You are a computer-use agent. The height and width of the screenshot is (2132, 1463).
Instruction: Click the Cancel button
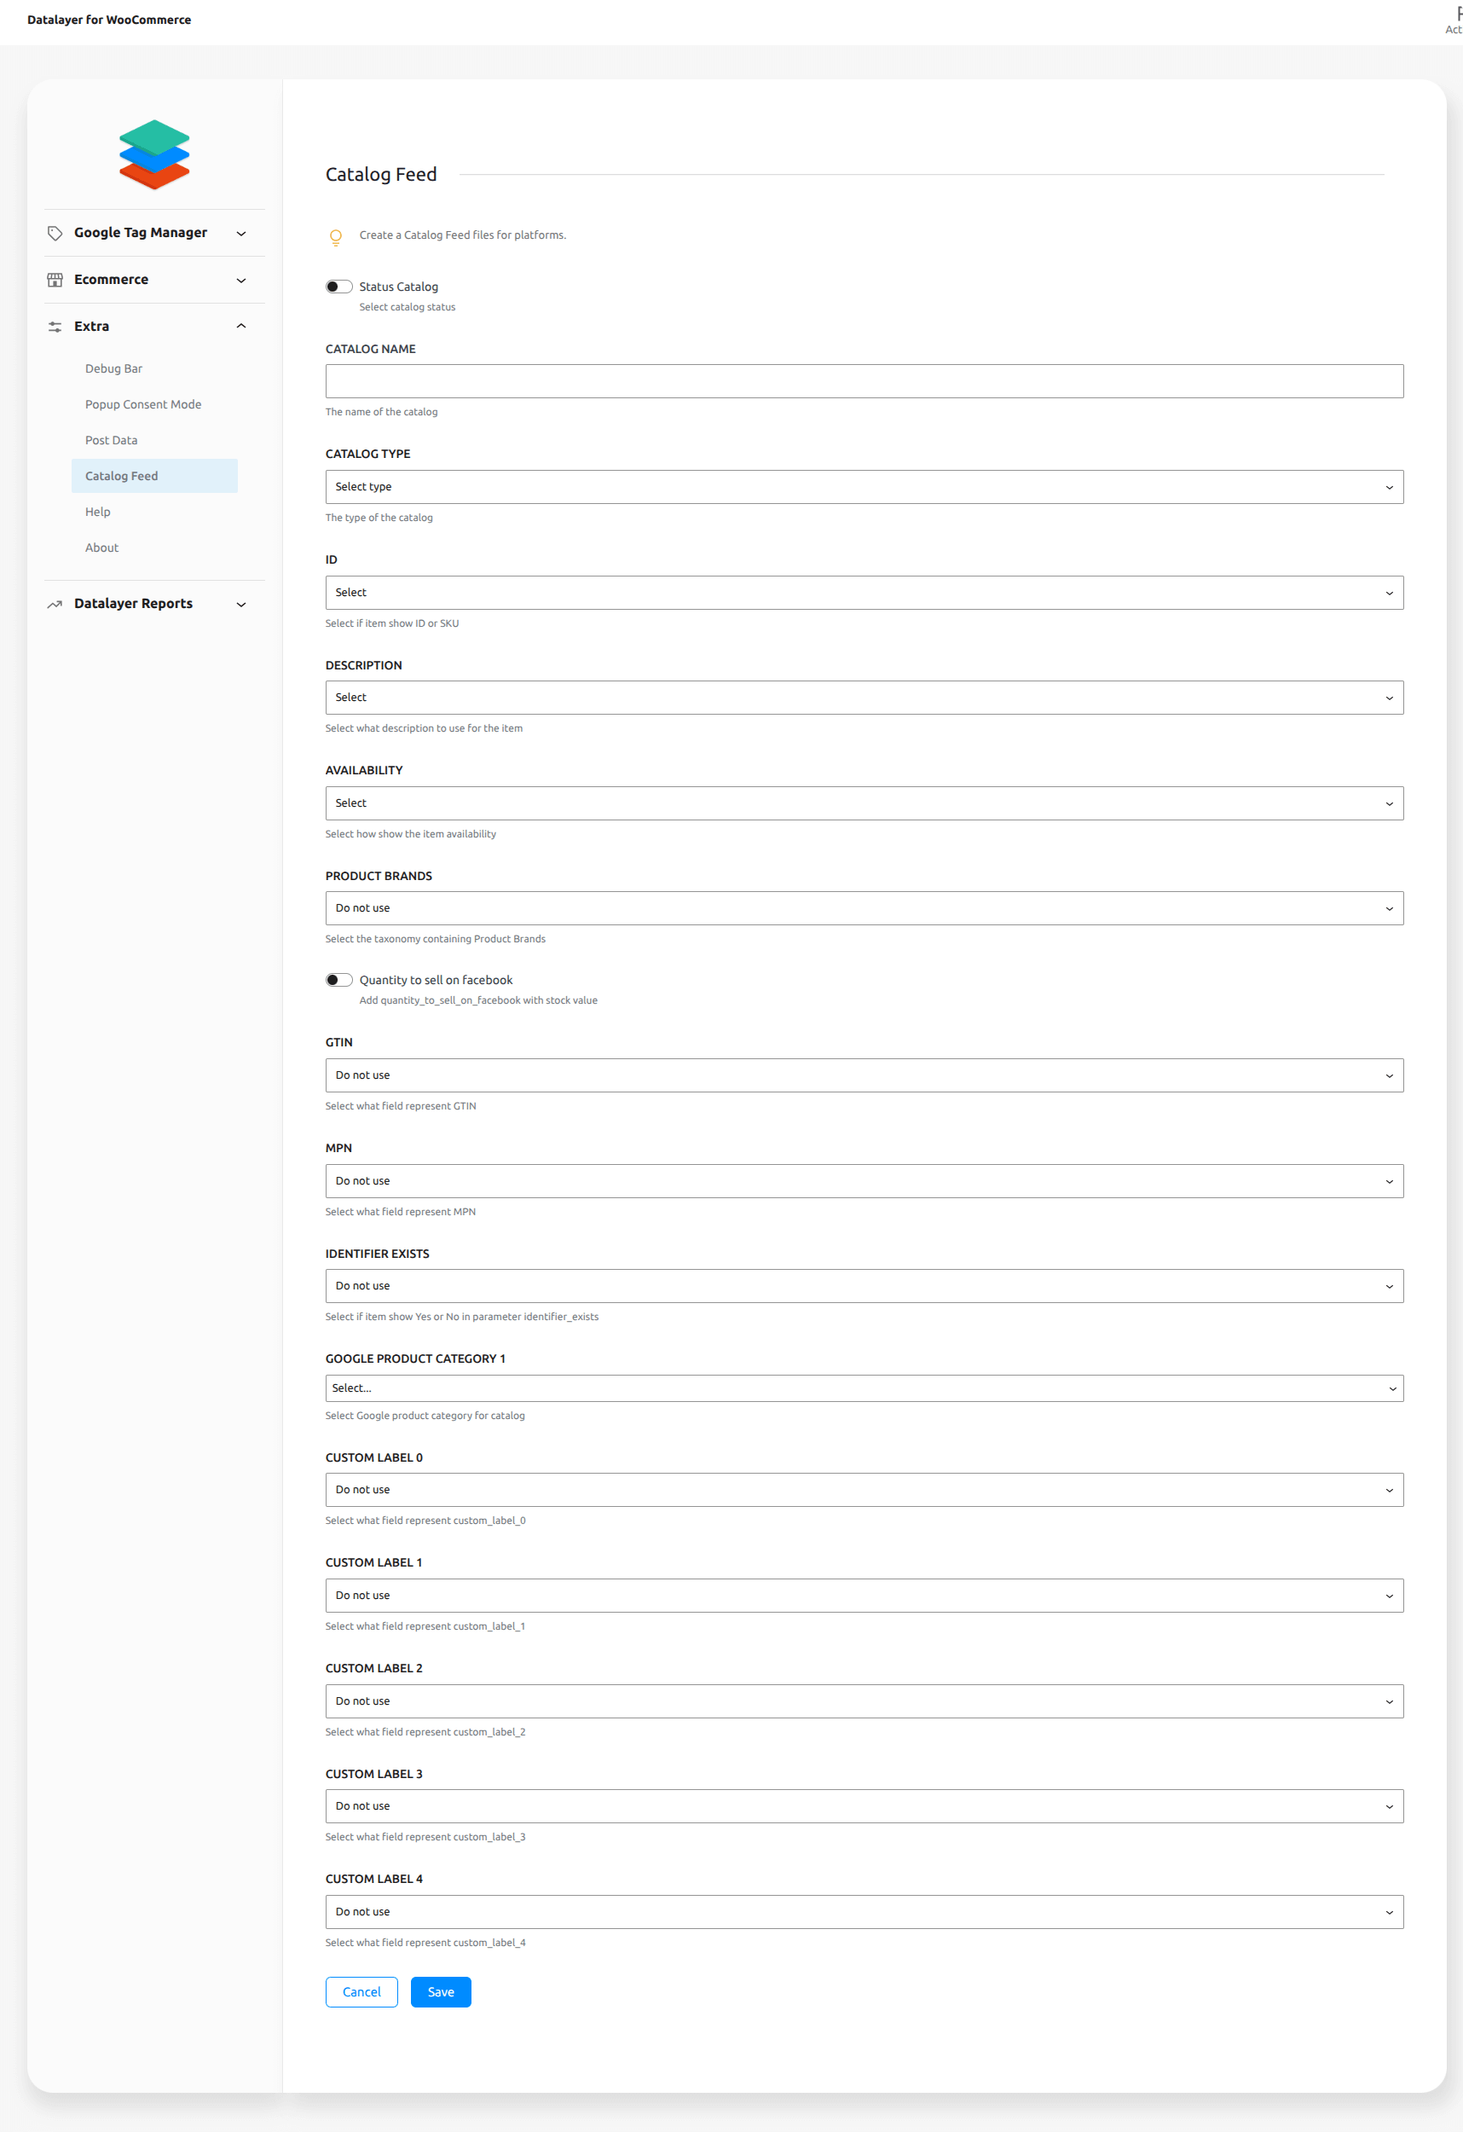361,1991
